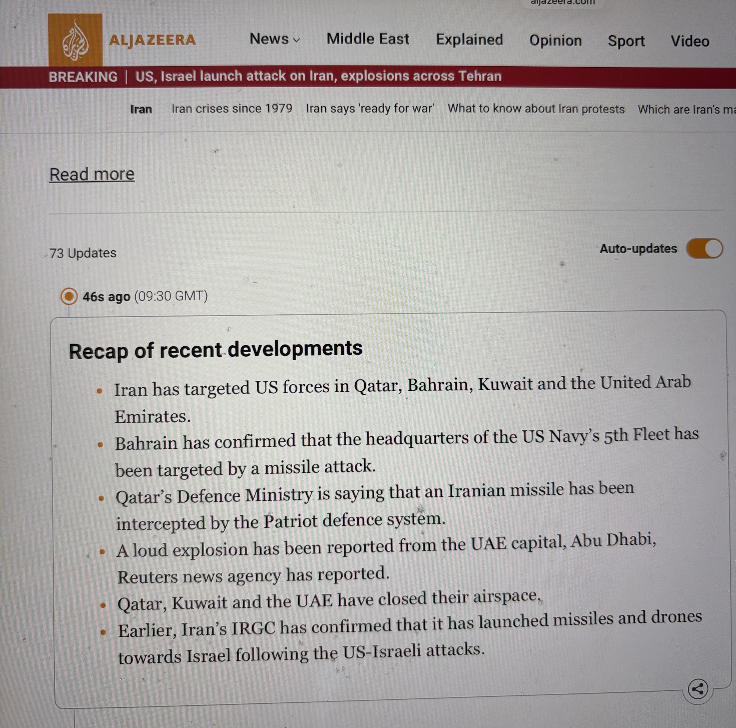
Task: Toggle the Auto-updates switch
Action: (x=704, y=249)
